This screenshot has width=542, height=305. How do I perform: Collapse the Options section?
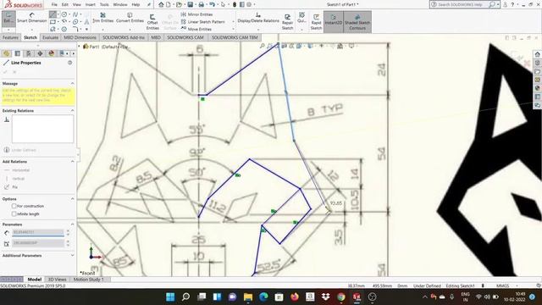click(x=73, y=199)
